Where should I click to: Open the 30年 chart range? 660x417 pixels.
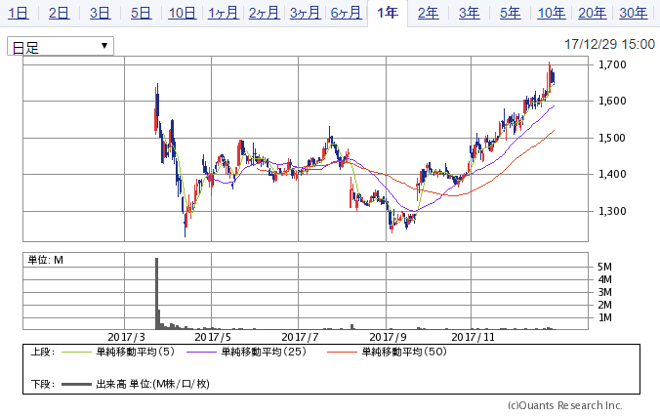(x=634, y=13)
